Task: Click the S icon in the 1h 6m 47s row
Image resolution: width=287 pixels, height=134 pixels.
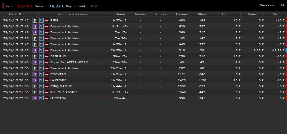Action: [35, 26]
